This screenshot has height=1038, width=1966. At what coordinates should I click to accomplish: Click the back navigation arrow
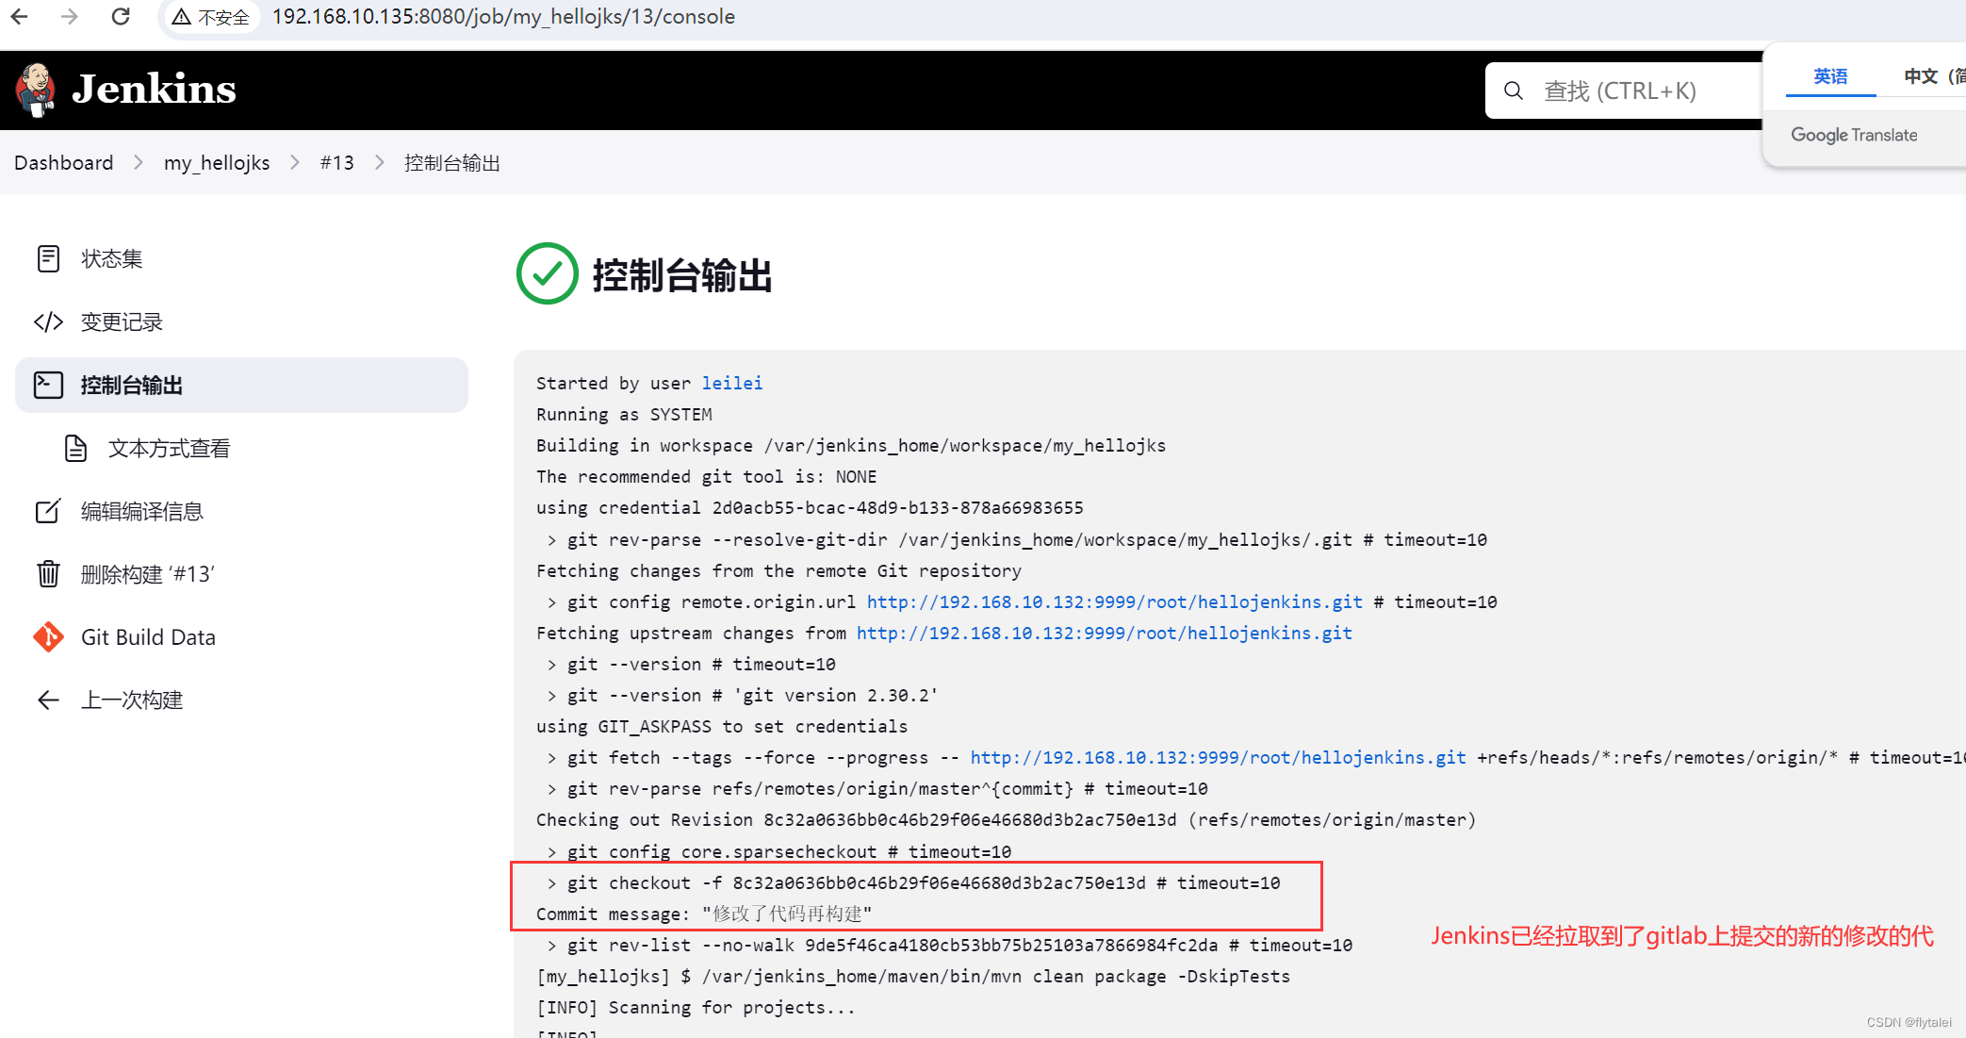(x=20, y=20)
